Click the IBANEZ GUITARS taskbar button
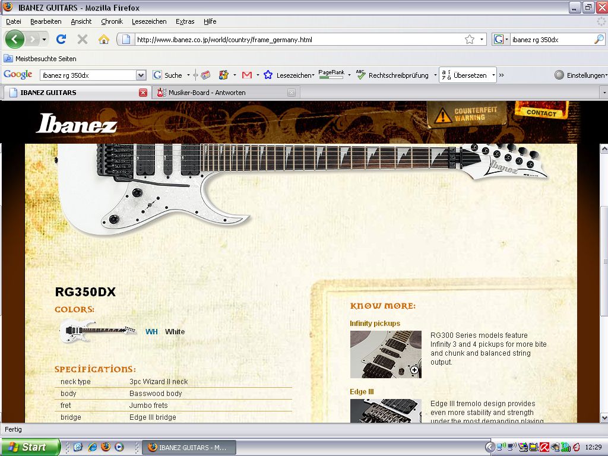This screenshot has height=456, width=608. point(189,448)
